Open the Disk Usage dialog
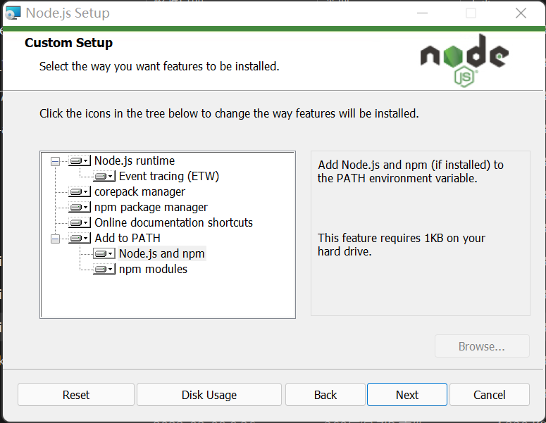This screenshot has width=546, height=423. (209, 394)
